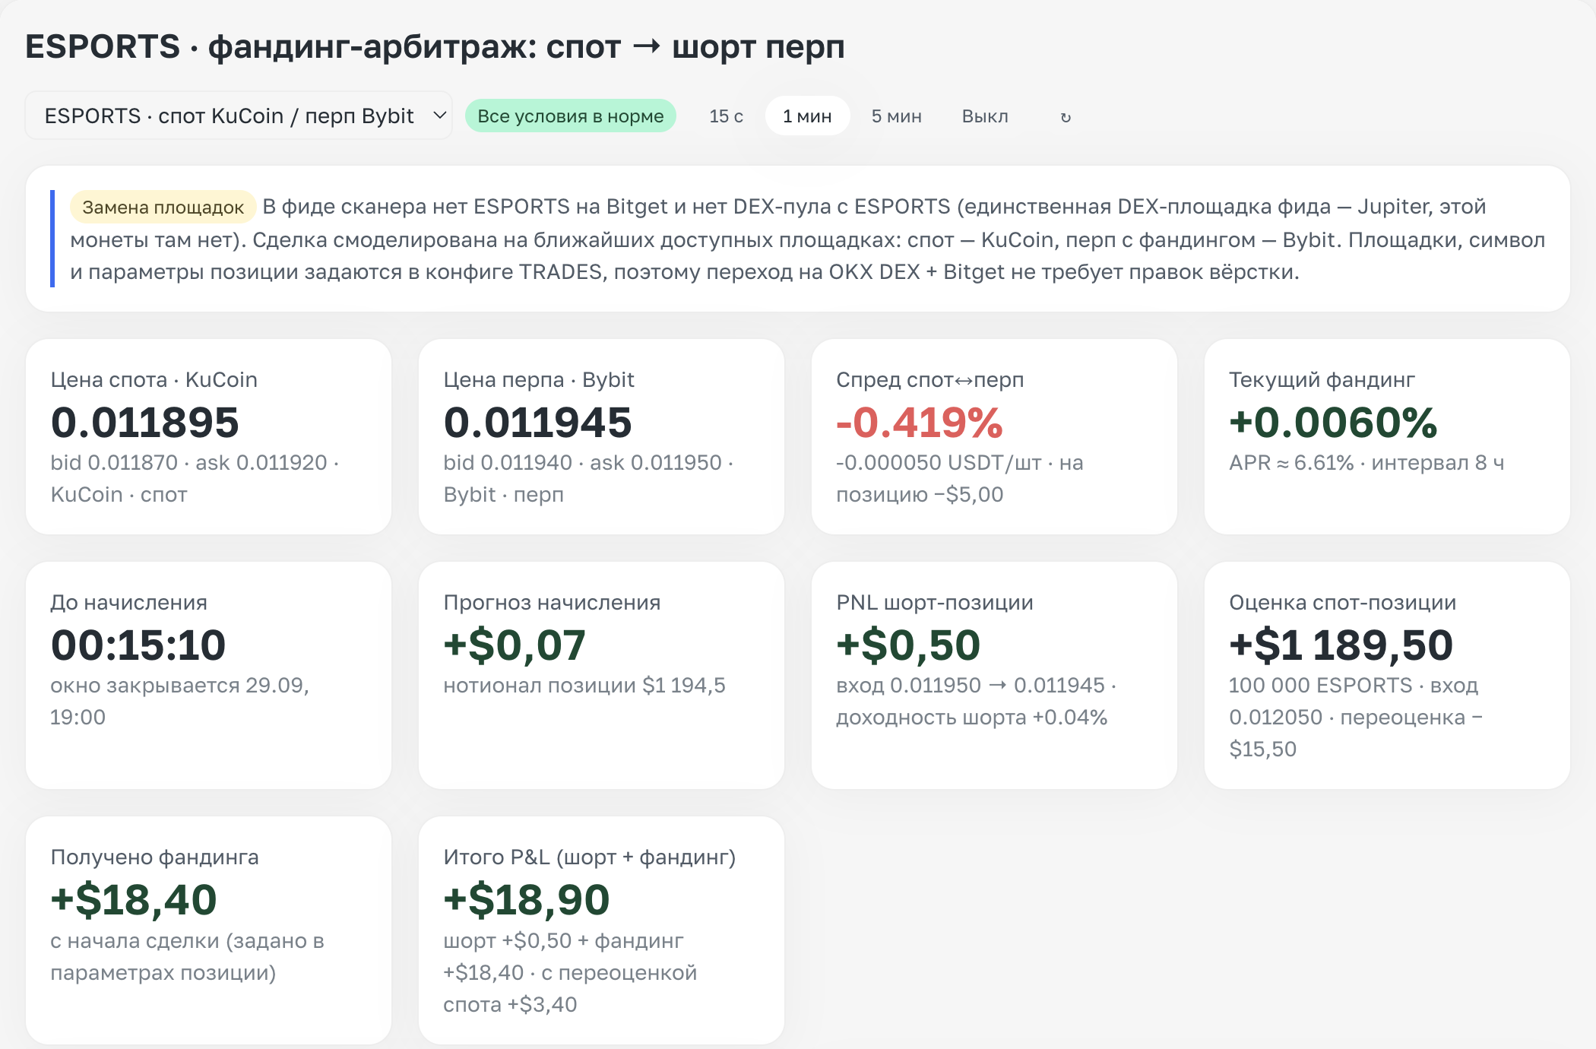
Task: Click the До начисления card label
Action: coord(128,602)
